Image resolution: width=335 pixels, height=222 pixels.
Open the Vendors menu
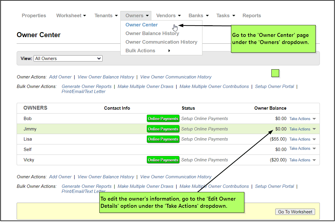click(x=168, y=15)
